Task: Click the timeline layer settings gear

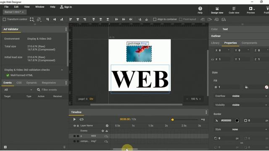Action: (107, 126)
